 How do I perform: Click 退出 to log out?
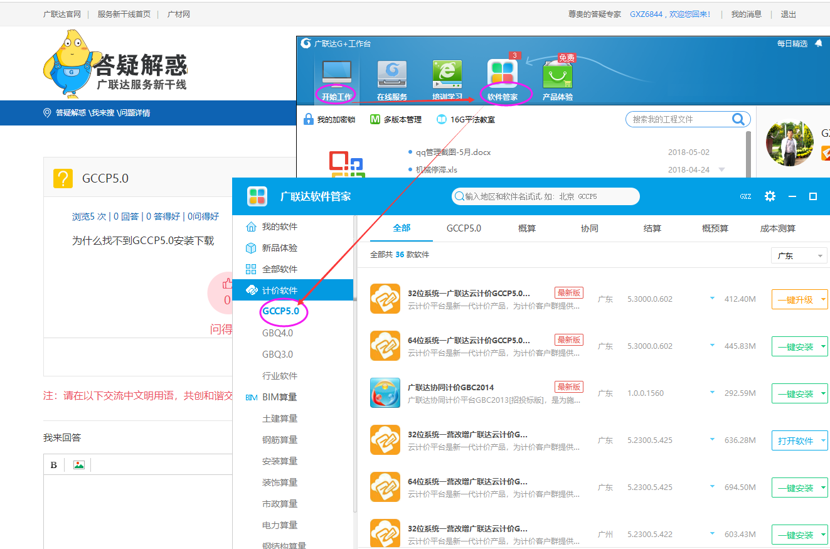point(788,14)
